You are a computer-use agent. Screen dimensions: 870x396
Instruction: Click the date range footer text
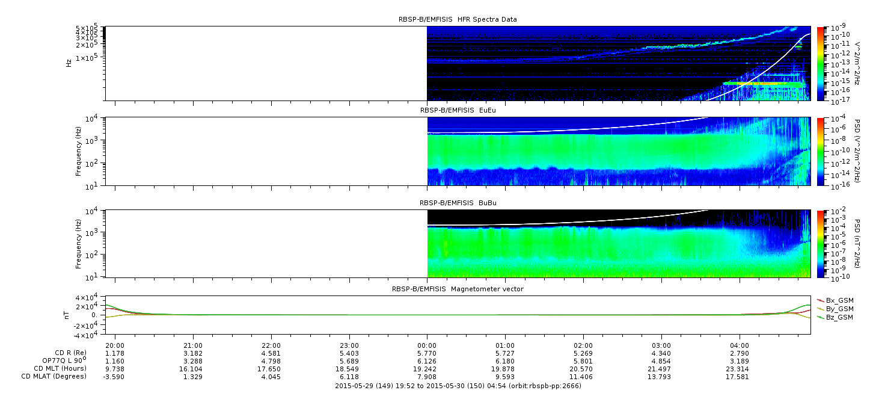point(457,385)
